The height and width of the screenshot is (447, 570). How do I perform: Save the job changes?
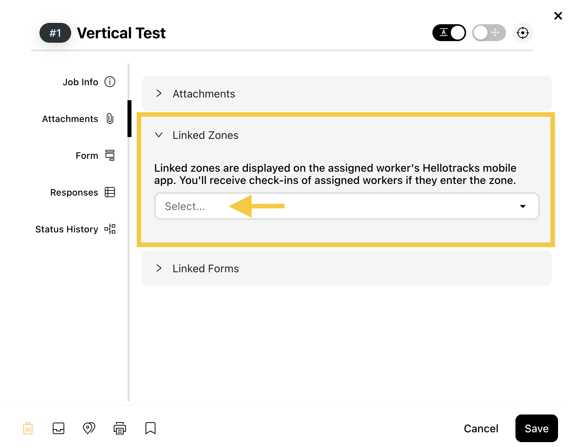click(x=537, y=428)
